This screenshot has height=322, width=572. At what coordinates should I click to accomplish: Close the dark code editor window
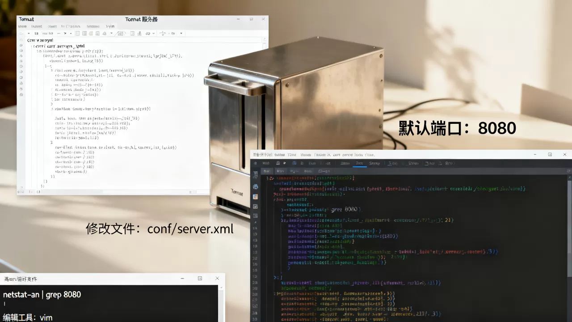coord(565,154)
